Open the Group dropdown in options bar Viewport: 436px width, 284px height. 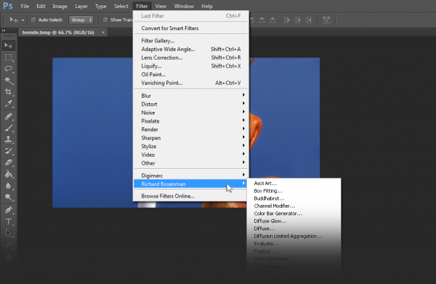[81, 20]
